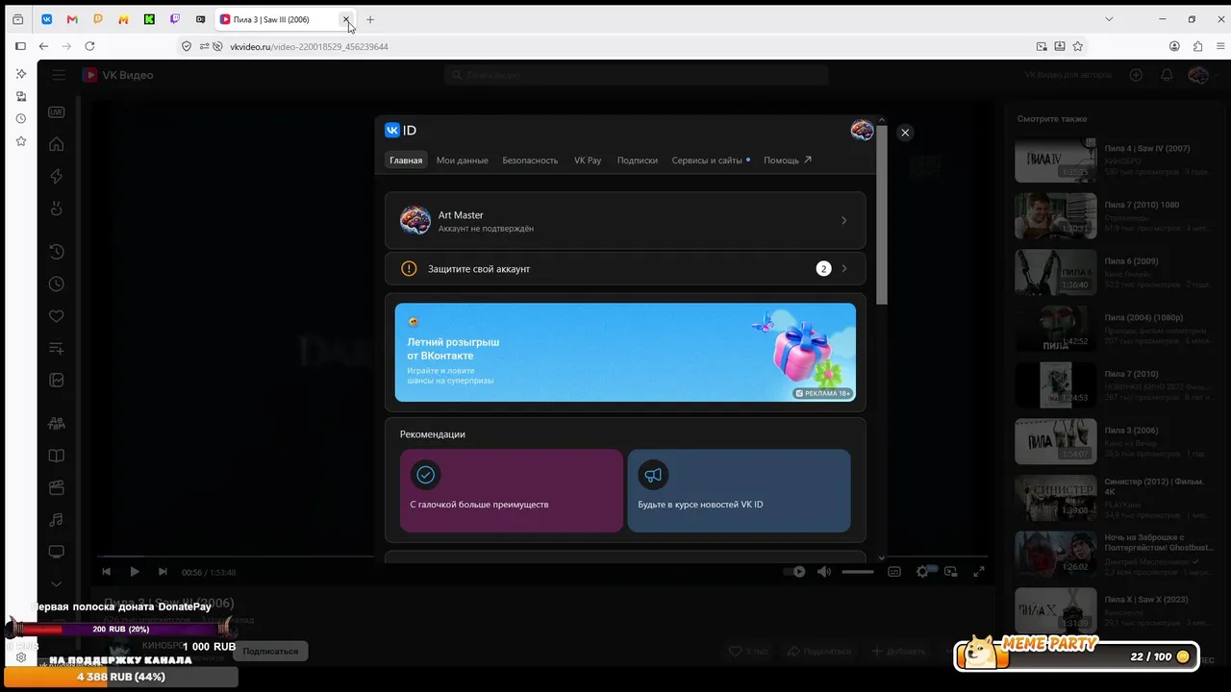Expand the tab list dropdown
The image size is (1231, 692).
[1109, 19]
